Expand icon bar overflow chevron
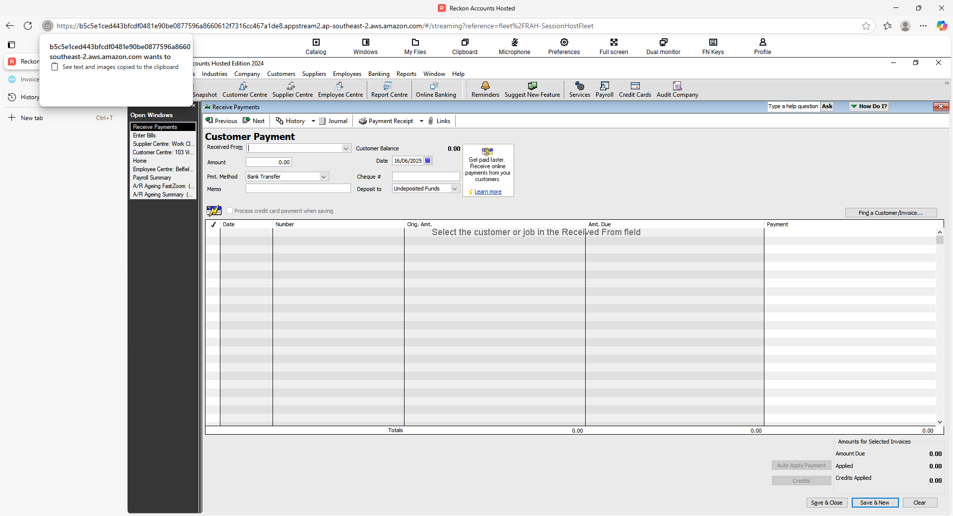 click(x=947, y=83)
